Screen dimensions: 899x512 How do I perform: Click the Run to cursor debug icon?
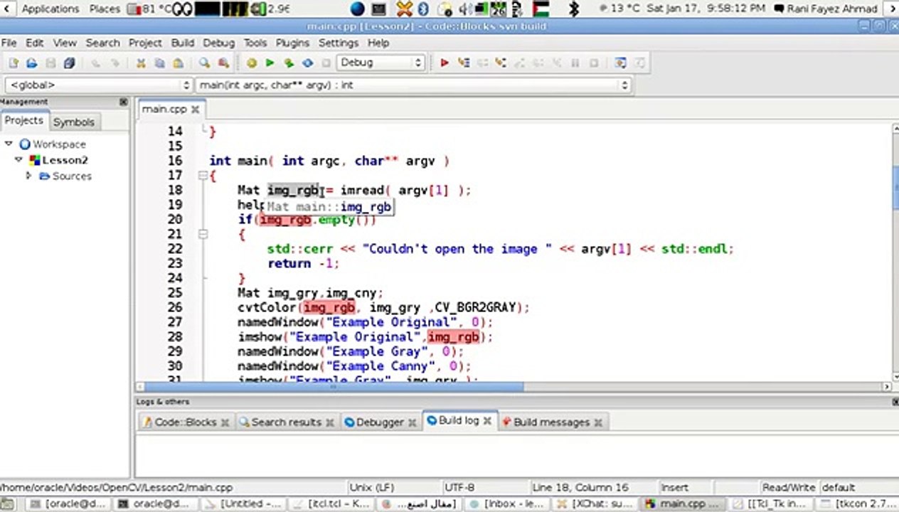(464, 63)
